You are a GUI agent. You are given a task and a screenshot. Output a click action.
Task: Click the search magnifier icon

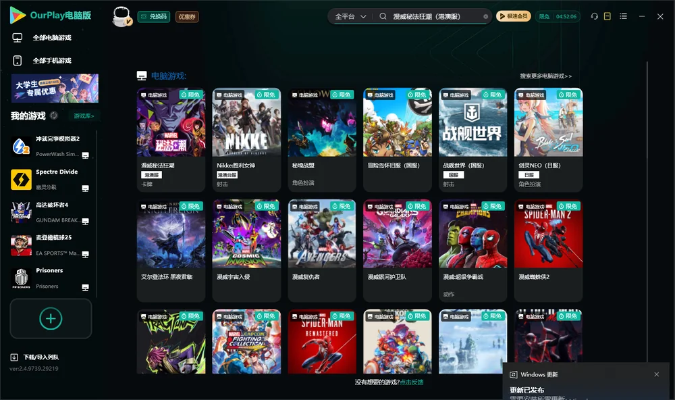[383, 16]
